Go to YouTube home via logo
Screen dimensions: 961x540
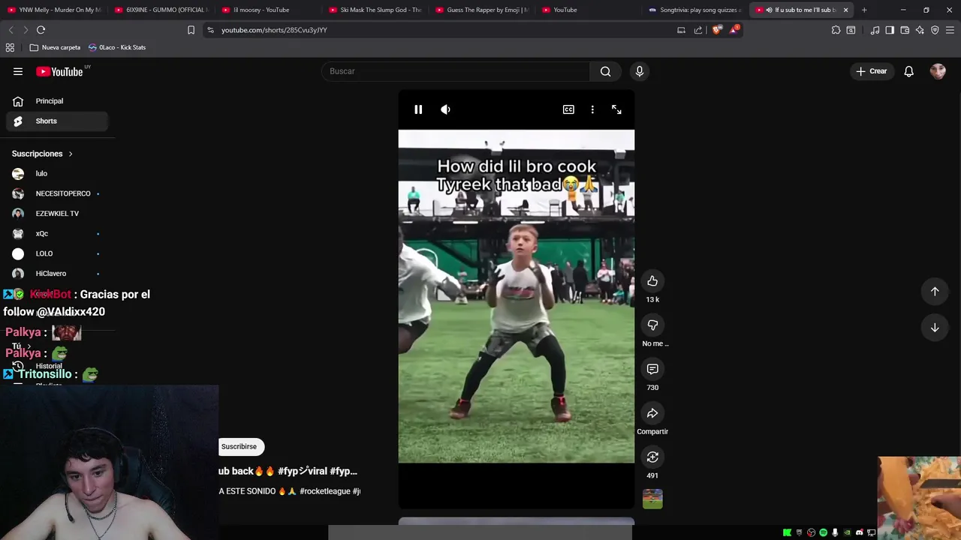click(x=59, y=71)
